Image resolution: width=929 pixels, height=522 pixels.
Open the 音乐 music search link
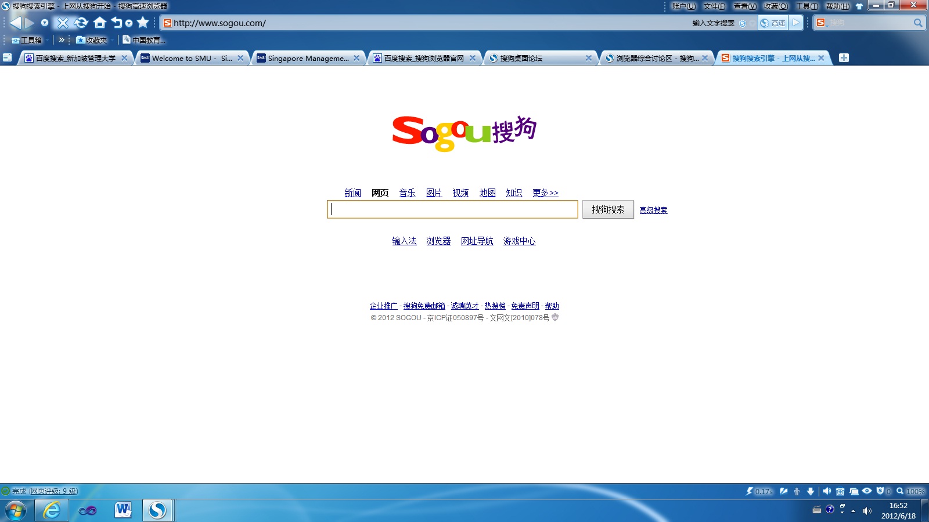[x=407, y=193]
